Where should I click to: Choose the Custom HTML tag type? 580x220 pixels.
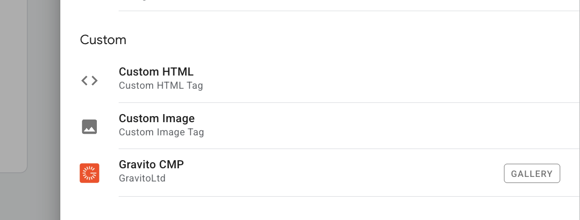click(320, 79)
